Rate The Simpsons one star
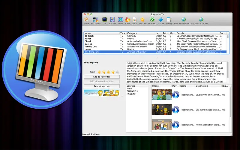Screen dimensions: 240x150 [x=99, y=72]
